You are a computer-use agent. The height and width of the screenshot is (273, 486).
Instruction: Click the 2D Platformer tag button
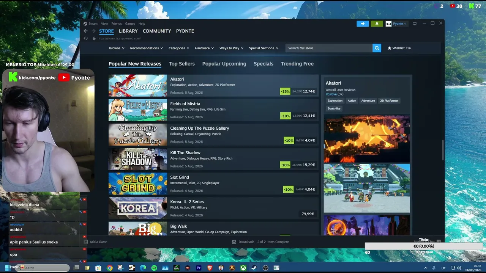[x=389, y=100]
